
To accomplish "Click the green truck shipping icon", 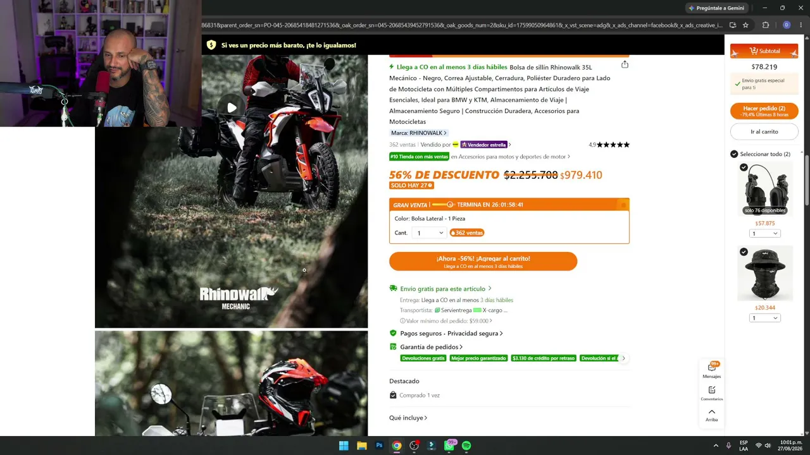I will [393, 288].
